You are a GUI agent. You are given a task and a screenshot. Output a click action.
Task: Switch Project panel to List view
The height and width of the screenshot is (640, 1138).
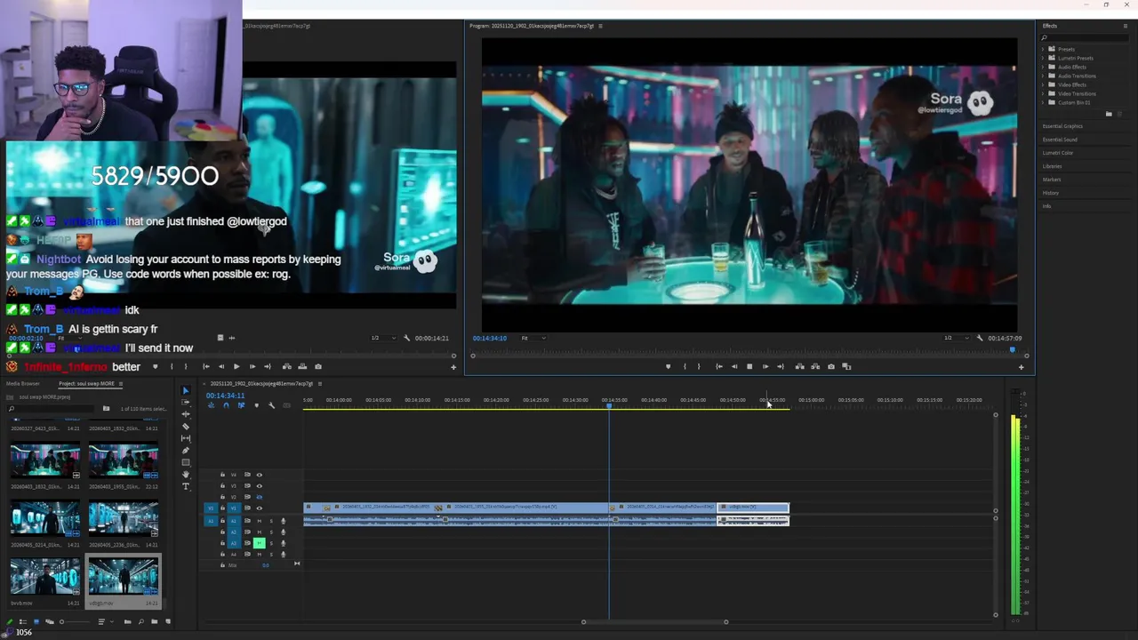[x=23, y=621]
